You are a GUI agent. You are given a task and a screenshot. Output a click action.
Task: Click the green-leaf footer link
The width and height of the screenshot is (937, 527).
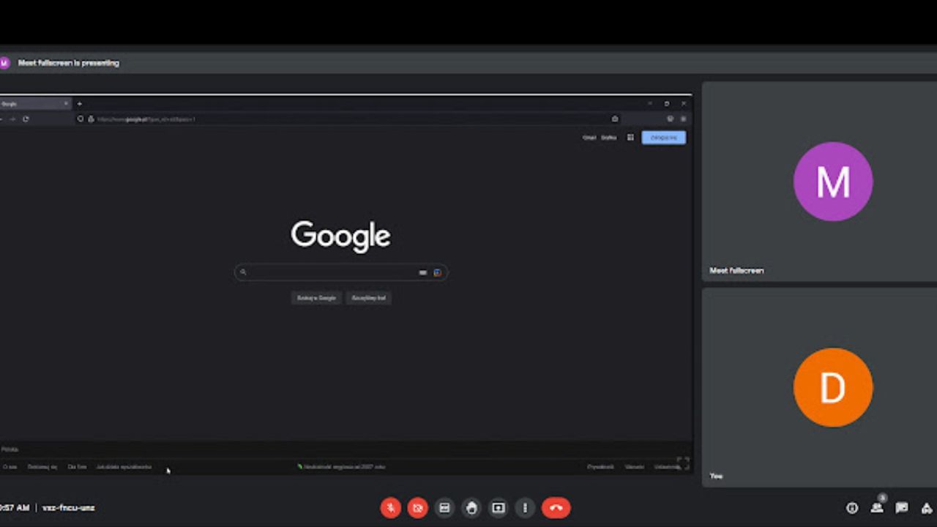(x=341, y=466)
